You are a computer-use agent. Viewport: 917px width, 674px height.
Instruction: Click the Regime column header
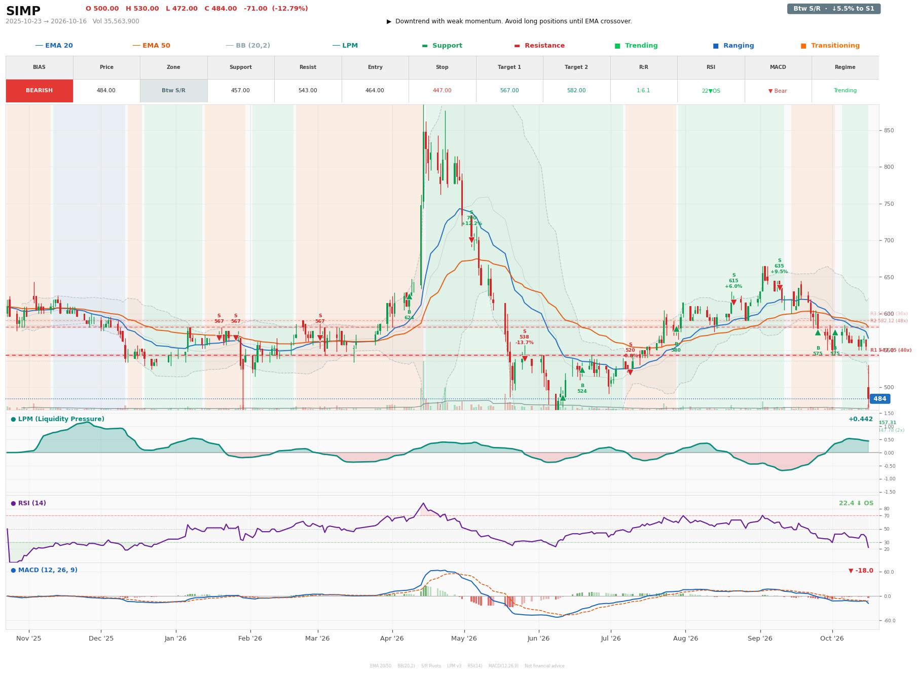pos(845,67)
